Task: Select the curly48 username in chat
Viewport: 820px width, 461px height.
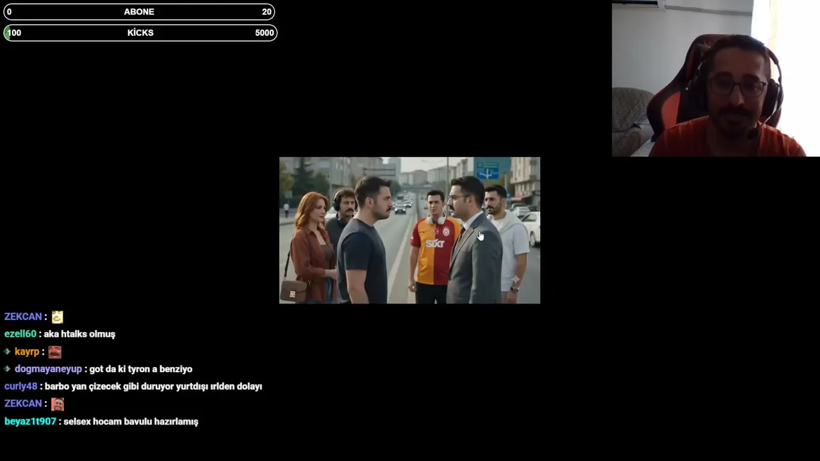Action: [x=20, y=387]
